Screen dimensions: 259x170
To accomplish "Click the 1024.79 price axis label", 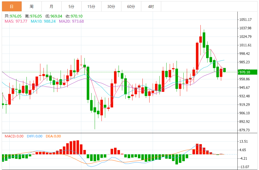I will (x=245, y=37).
